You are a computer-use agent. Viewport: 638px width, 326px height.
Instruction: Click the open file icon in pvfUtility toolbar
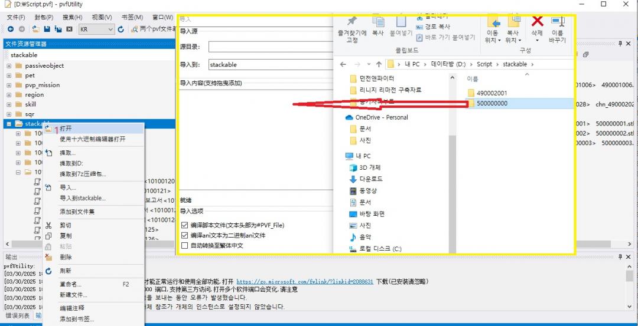pos(36,29)
